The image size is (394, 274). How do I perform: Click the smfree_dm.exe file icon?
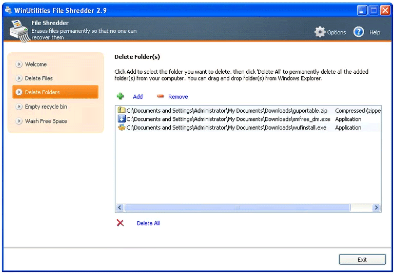click(122, 119)
